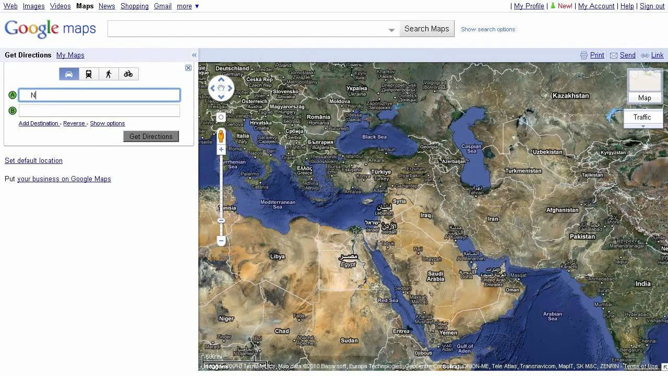Open the search box suggestions dropdown arrow

click(x=391, y=30)
